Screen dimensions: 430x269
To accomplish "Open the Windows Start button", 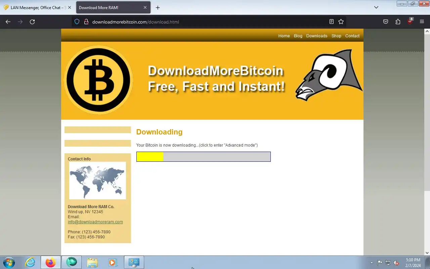I will [9, 262].
